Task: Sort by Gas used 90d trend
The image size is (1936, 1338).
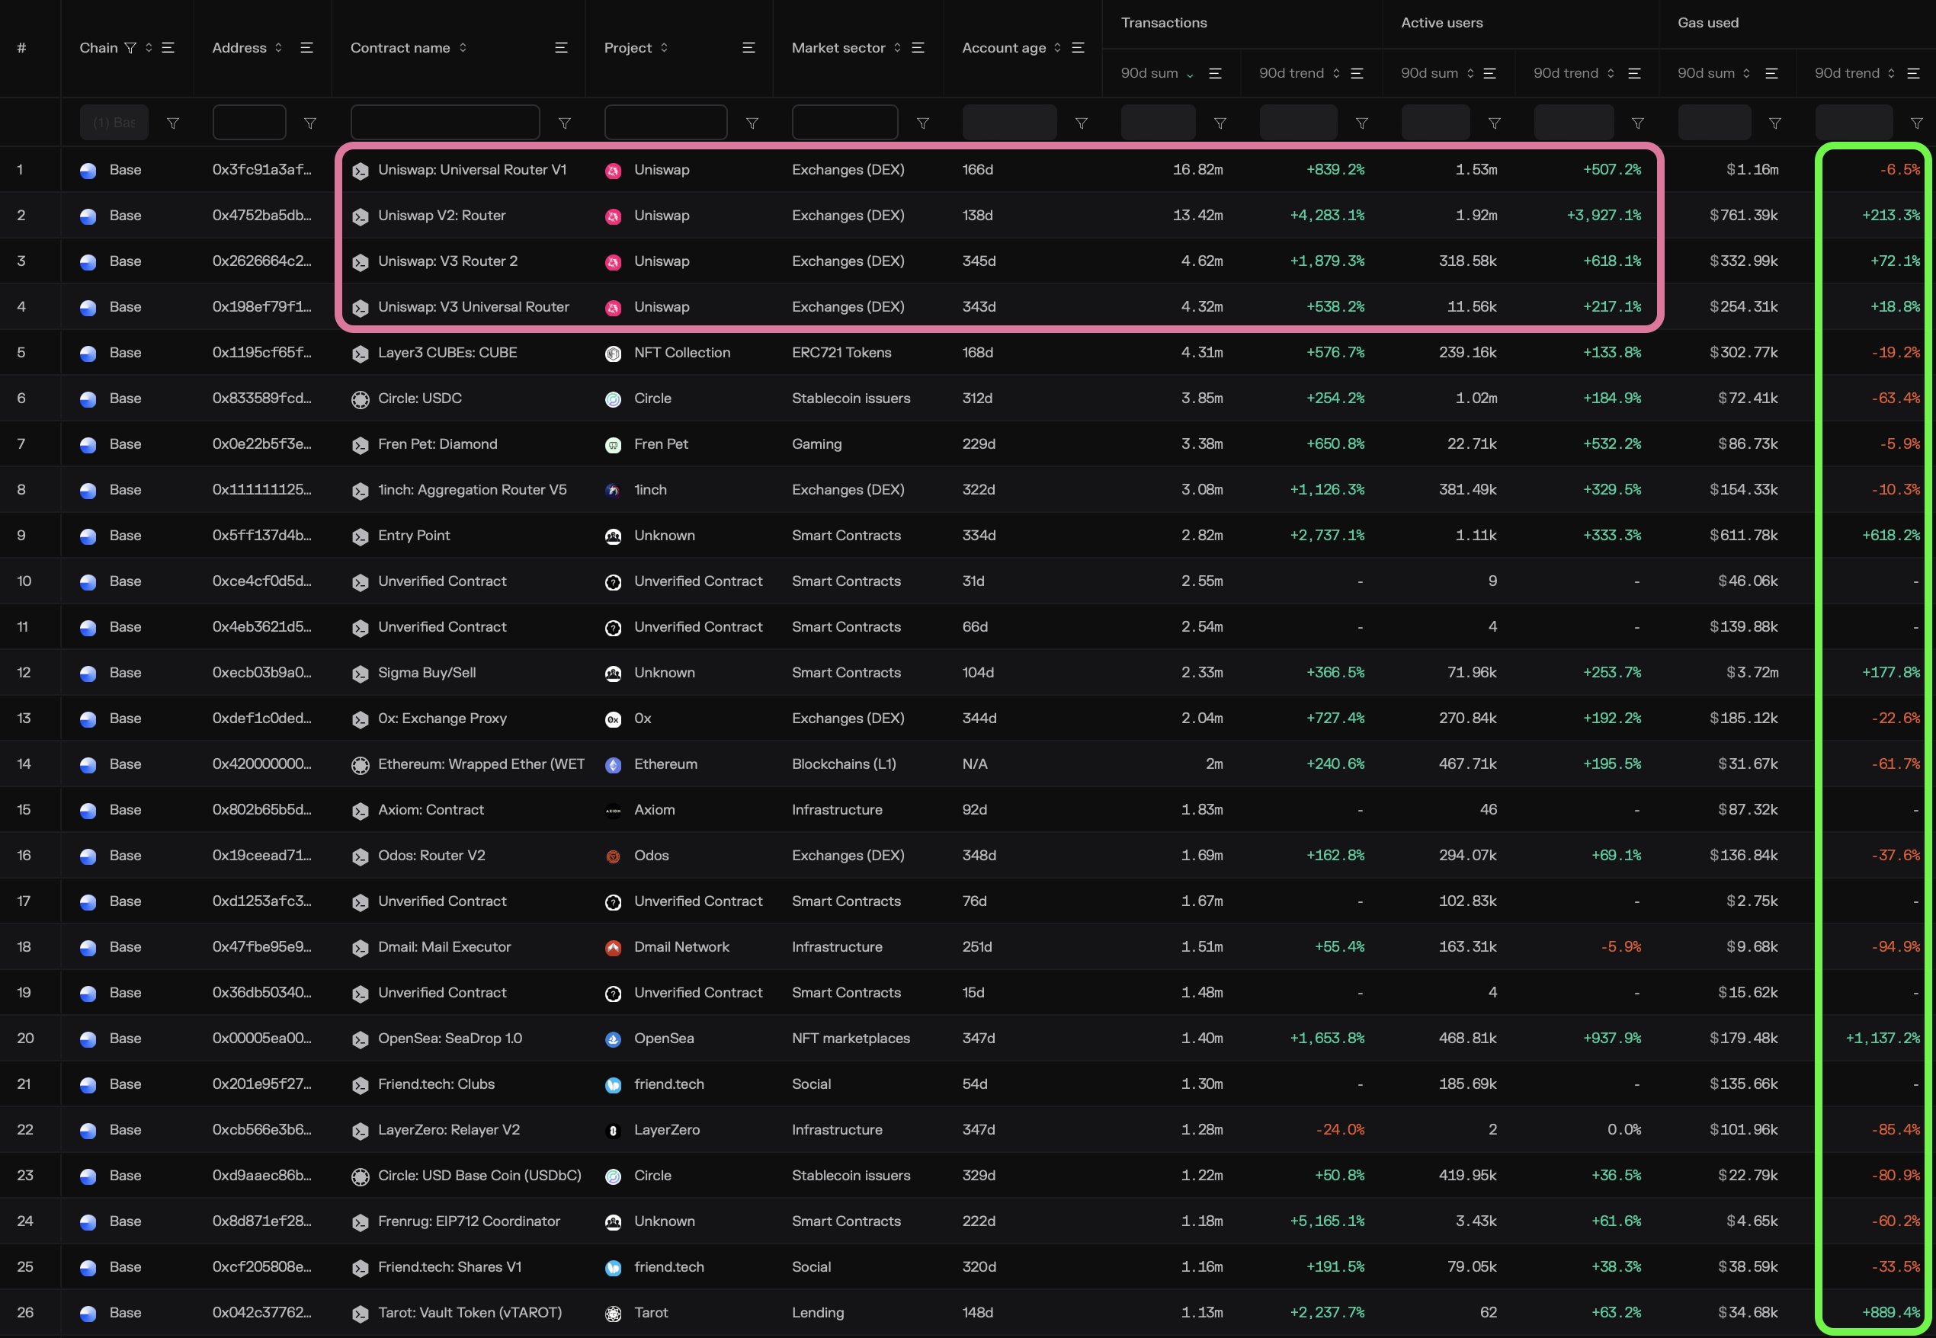Action: pos(1892,74)
